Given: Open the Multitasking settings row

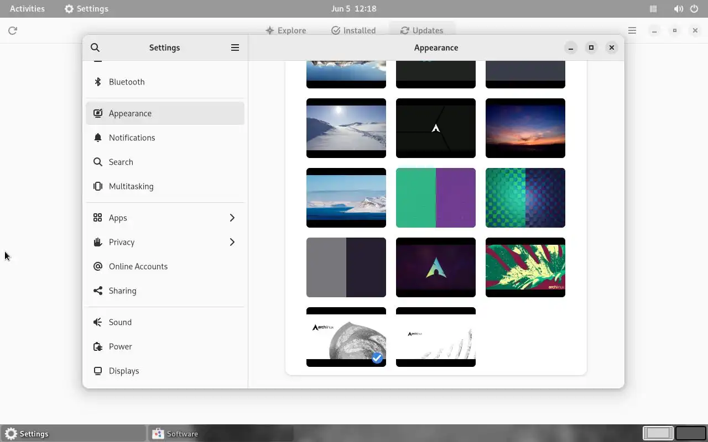Looking at the screenshot, I should coord(165,186).
